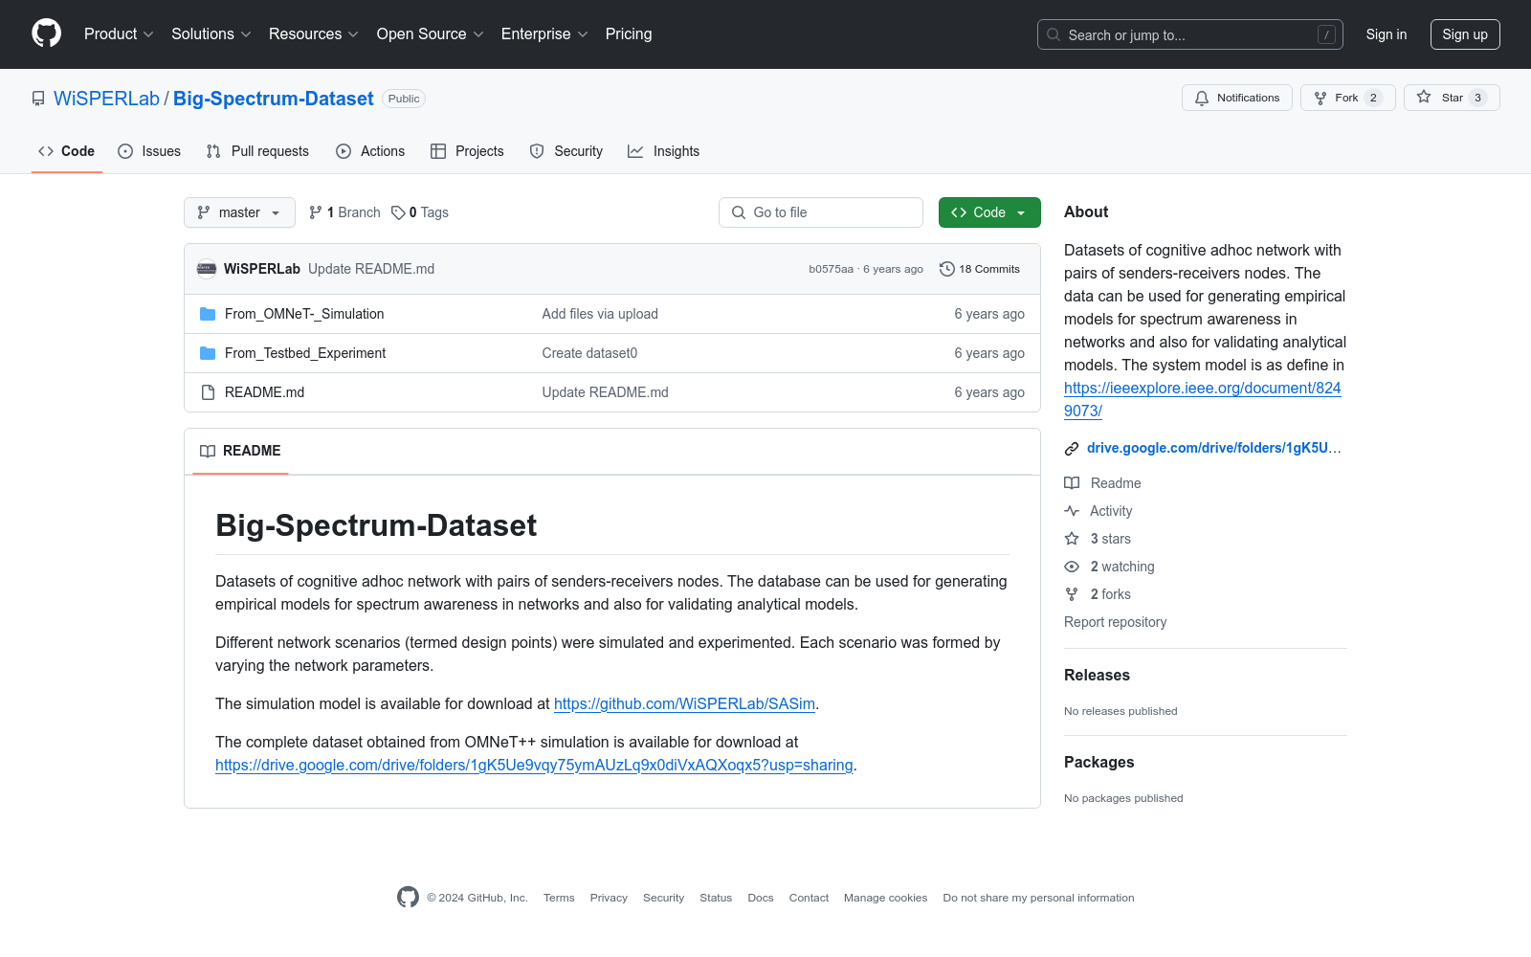Click the fork icon beside 2 forks
1531x957 pixels.
[1072, 594]
